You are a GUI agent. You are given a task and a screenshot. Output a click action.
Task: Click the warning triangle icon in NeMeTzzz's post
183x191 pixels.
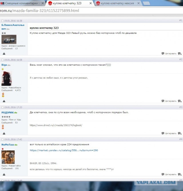tap(4, 174)
